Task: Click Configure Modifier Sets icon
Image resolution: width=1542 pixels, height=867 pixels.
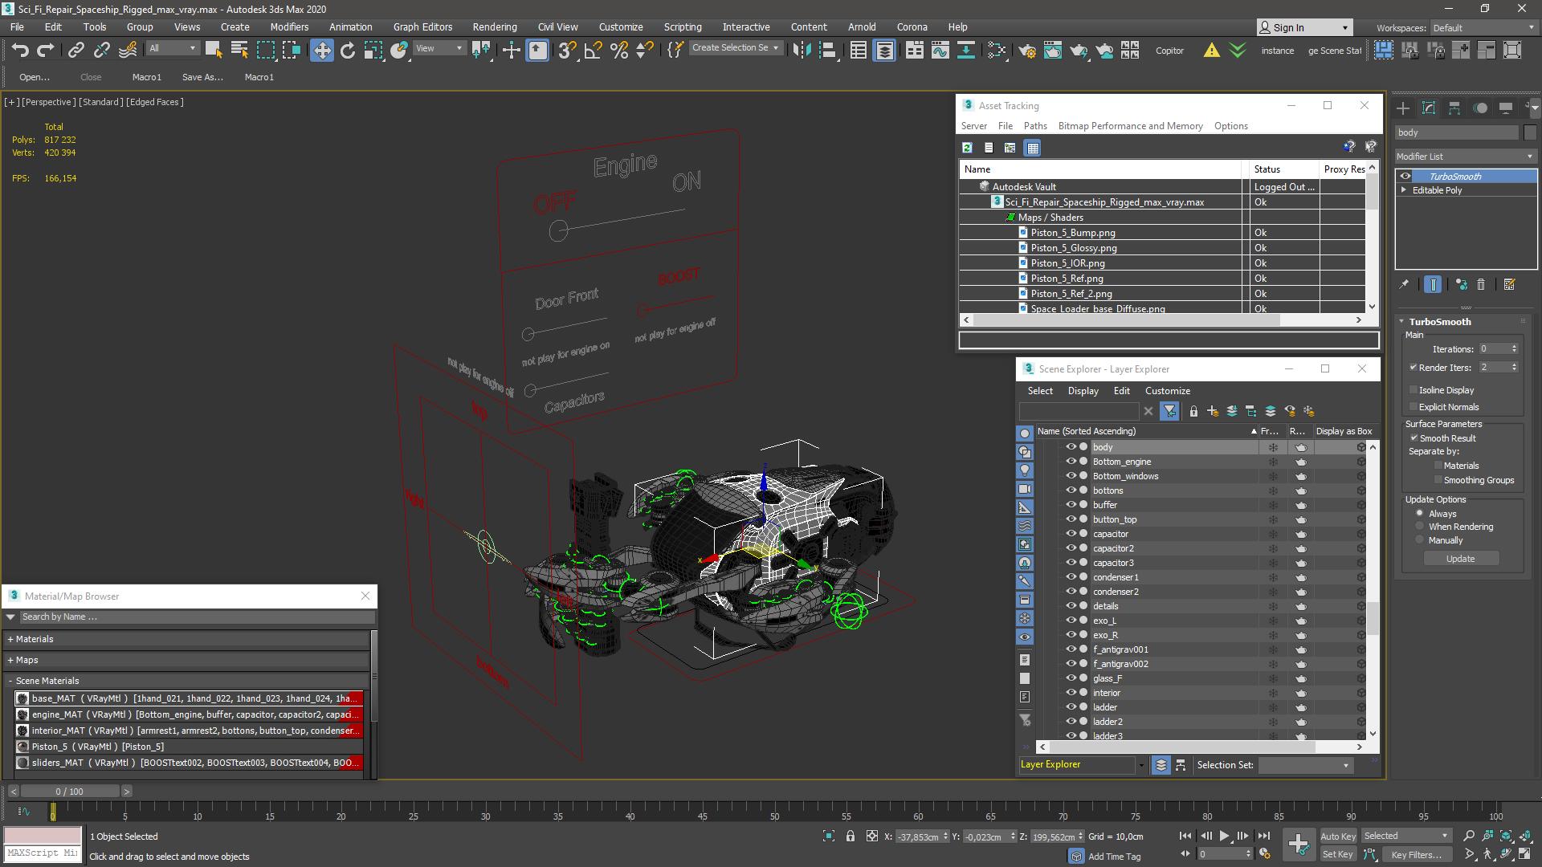Action: [1510, 284]
